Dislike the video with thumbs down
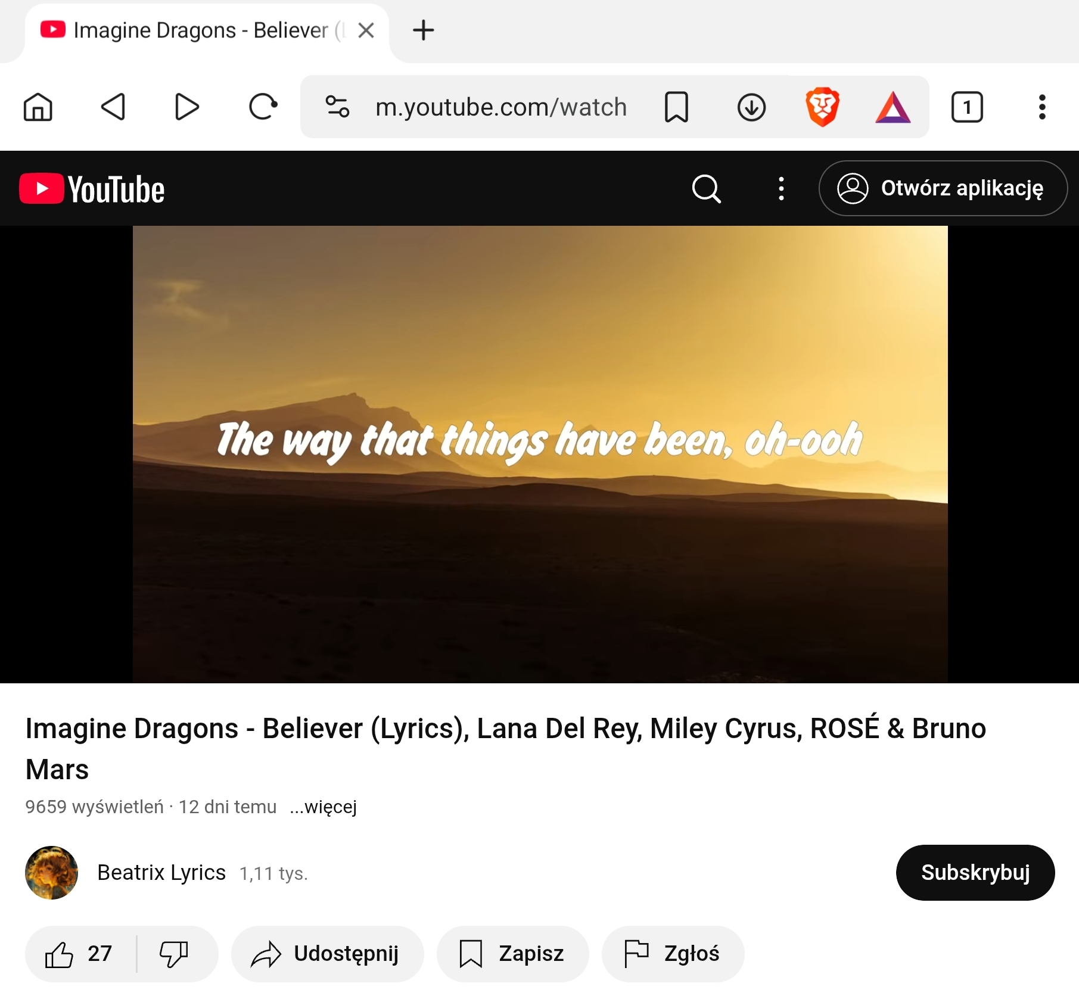Viewport: 1079px width, 1005px height. coord(174,954)
